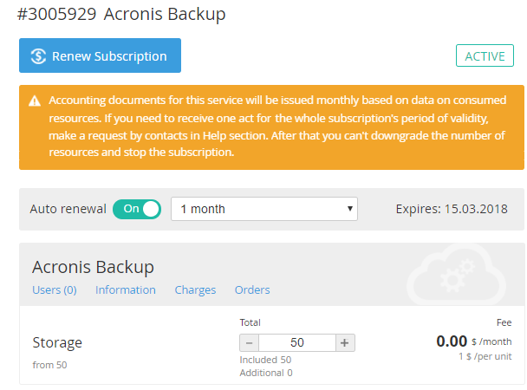Turn off the Auto renewal switch
The height and width of the screenshot is (390, 527).
coord(137,209)
